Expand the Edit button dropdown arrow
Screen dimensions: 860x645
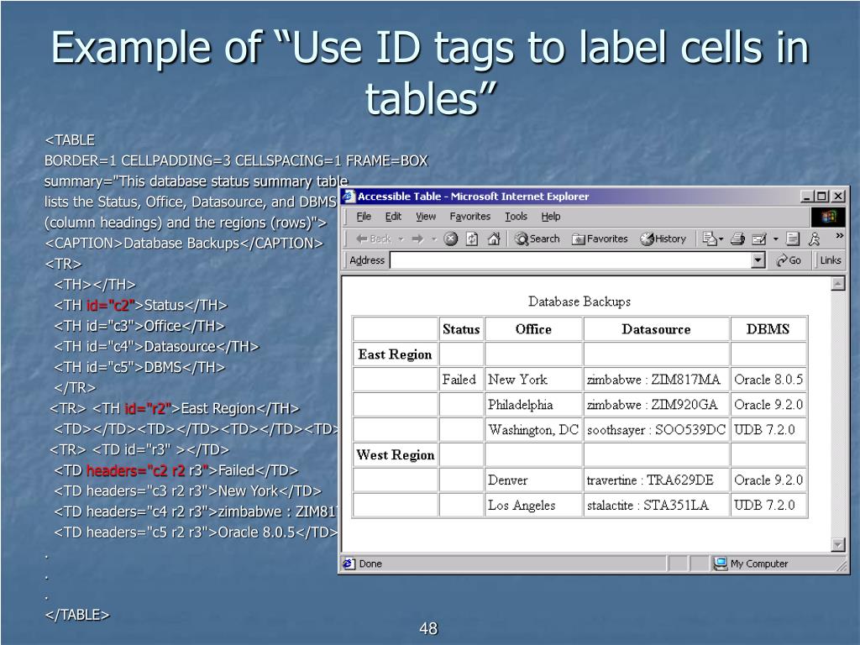coord(775,239)
